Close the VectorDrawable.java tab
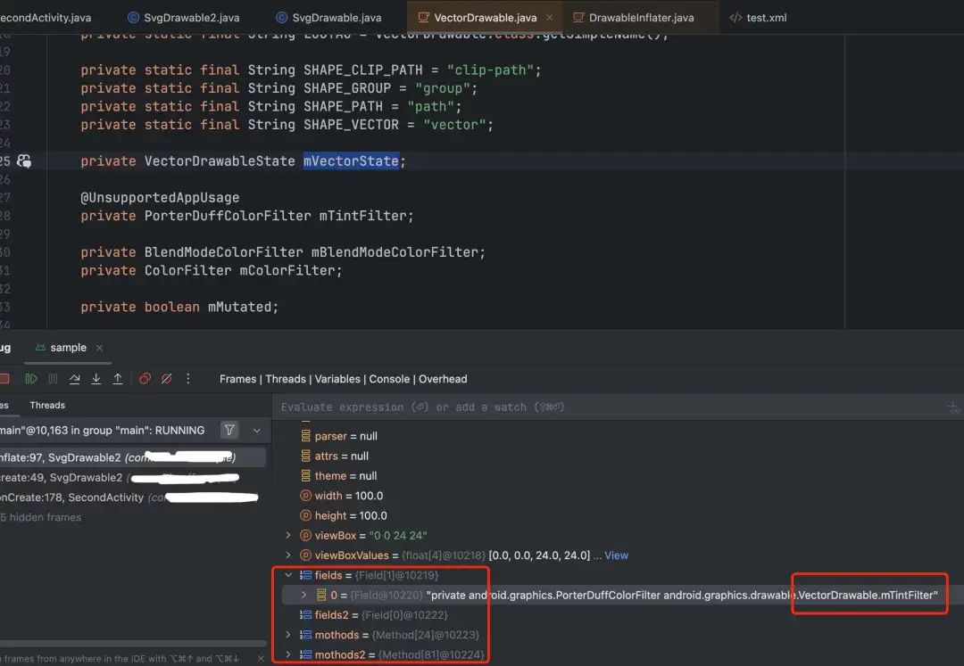Image resolution: width=964 pixels, height=666 pixels. click(549, 17)
